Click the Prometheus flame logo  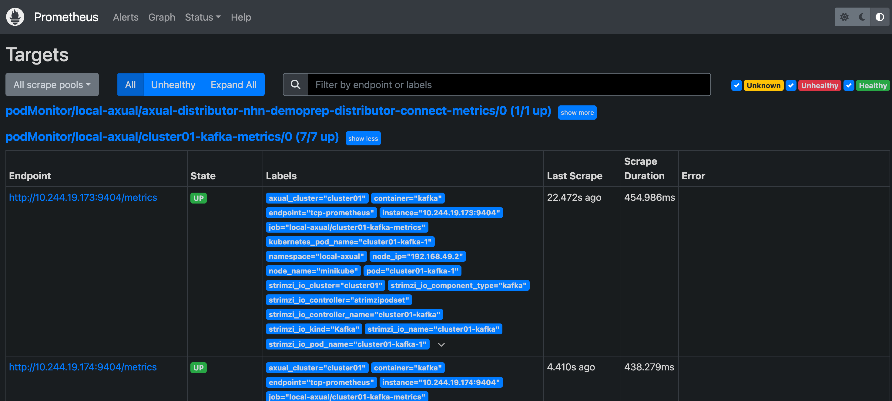15,17
